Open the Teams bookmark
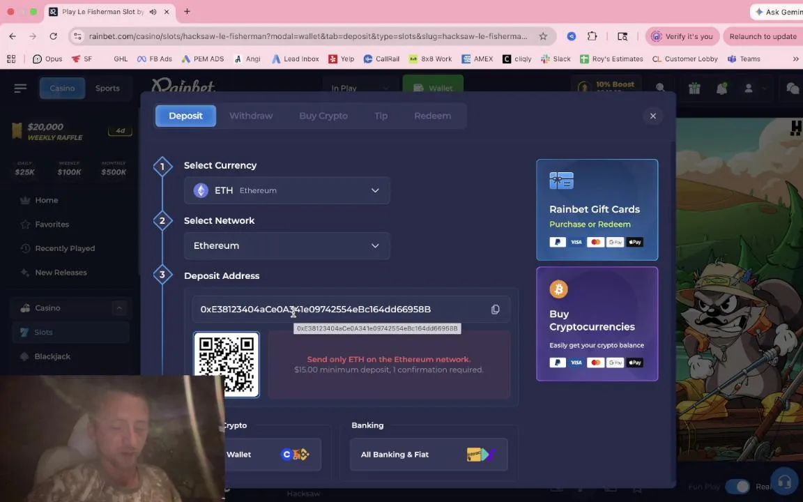803x502 pixels. coord(744,59)
